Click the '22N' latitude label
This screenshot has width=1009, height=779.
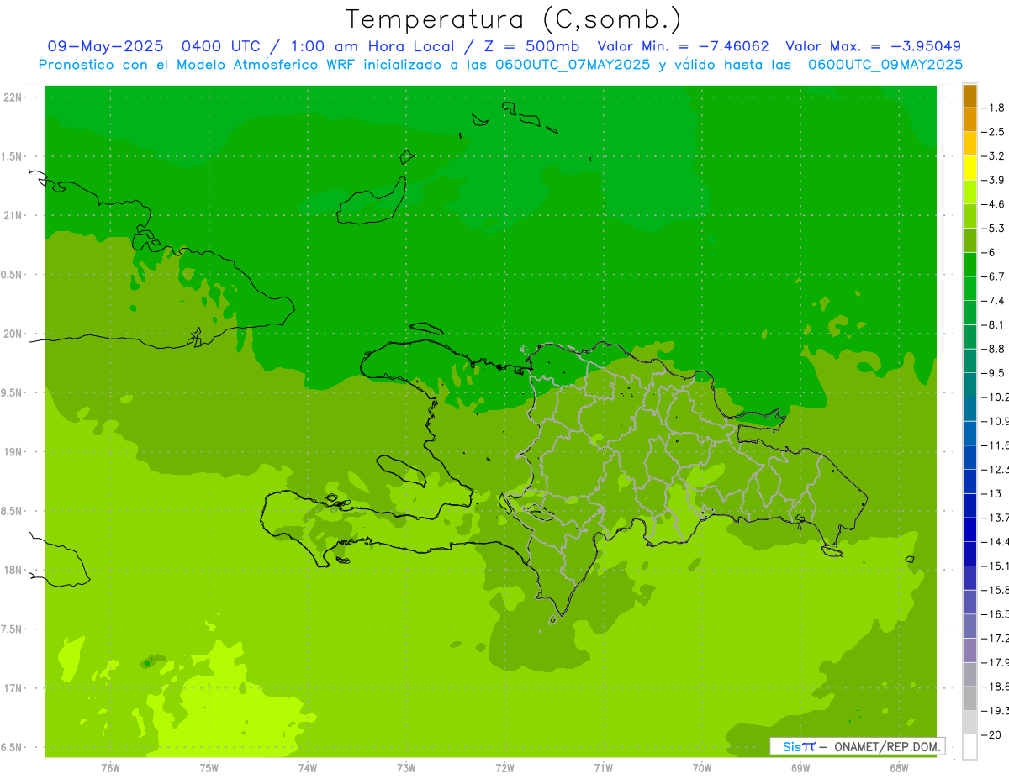[14, 97]
